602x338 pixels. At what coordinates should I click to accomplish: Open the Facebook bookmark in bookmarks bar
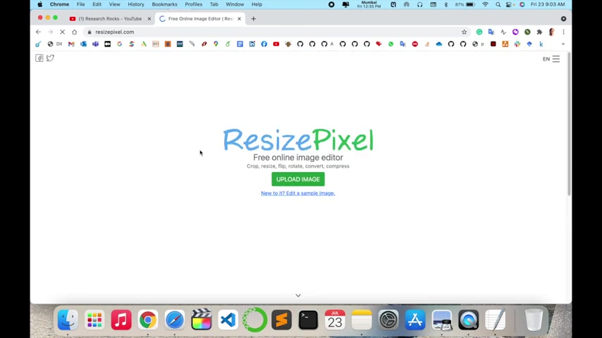(x=264, y=44)
